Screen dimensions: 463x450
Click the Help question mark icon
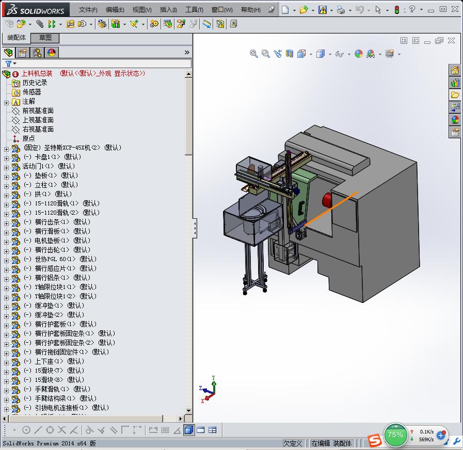[412, 9]
